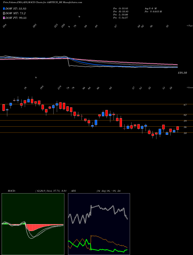The image size is (193, 255).
Task: Click the MACD panel title
Action: coord(12,191)
